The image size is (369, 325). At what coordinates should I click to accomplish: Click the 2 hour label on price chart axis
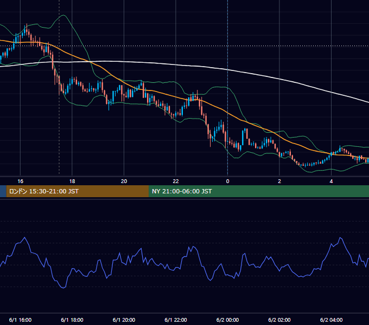pyautogui.click(x=279, y=181)
